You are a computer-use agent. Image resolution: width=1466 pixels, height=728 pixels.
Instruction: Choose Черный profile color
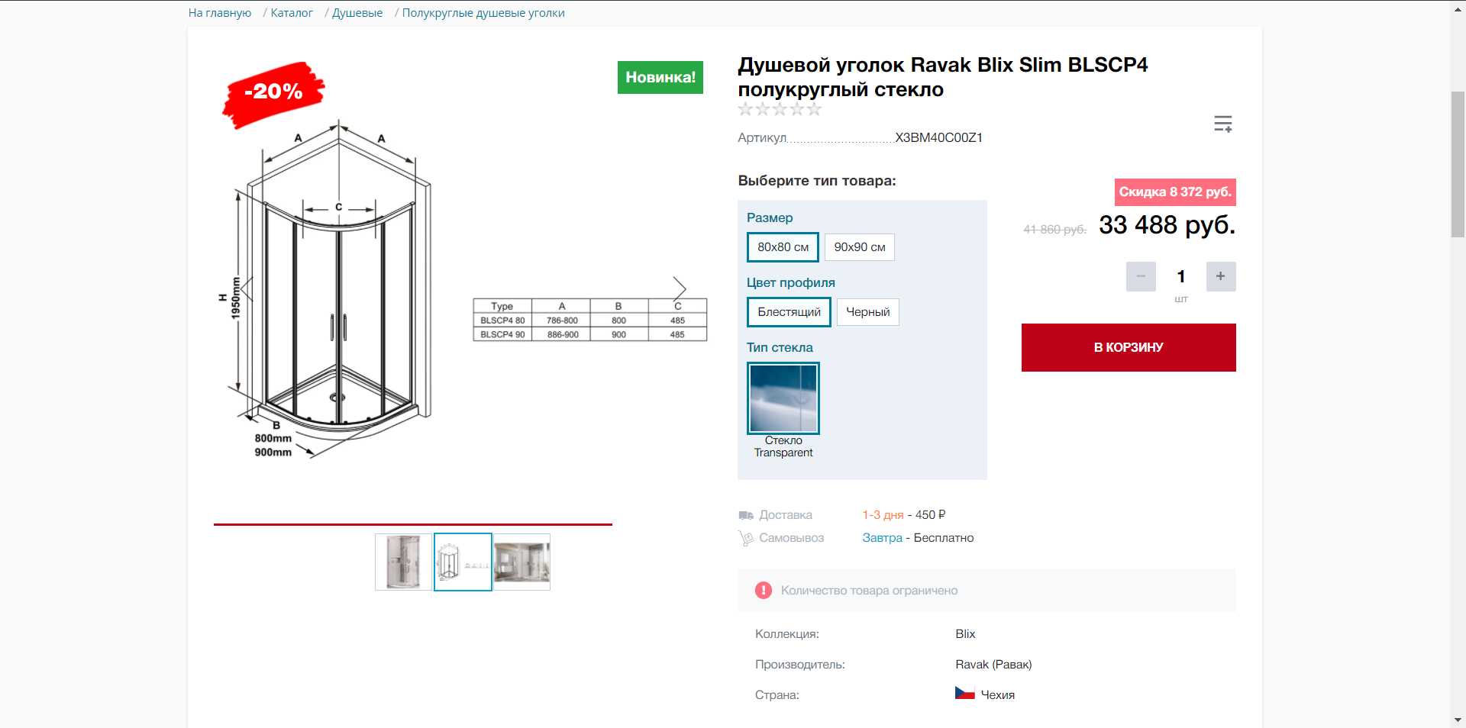[868, 312]
